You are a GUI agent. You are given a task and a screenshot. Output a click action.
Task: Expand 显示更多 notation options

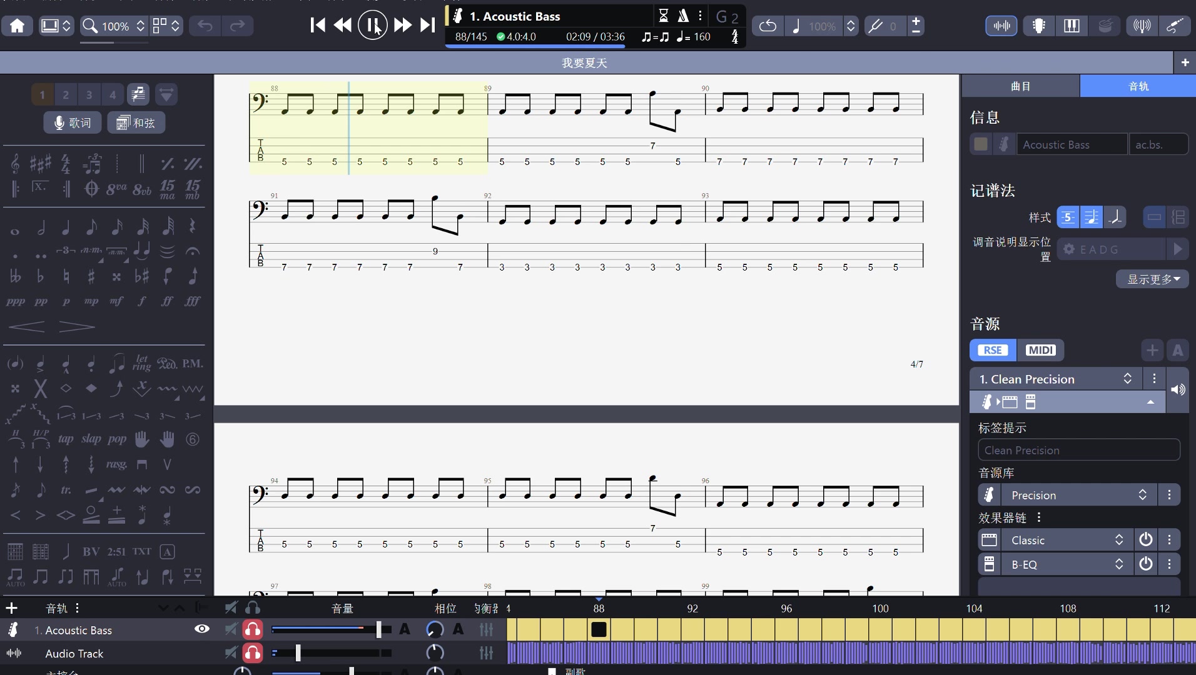tap(1153, 279)
